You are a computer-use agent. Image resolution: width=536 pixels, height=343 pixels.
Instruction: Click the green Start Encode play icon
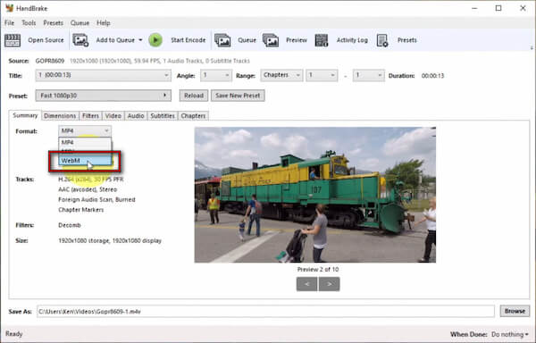point(155,40)
